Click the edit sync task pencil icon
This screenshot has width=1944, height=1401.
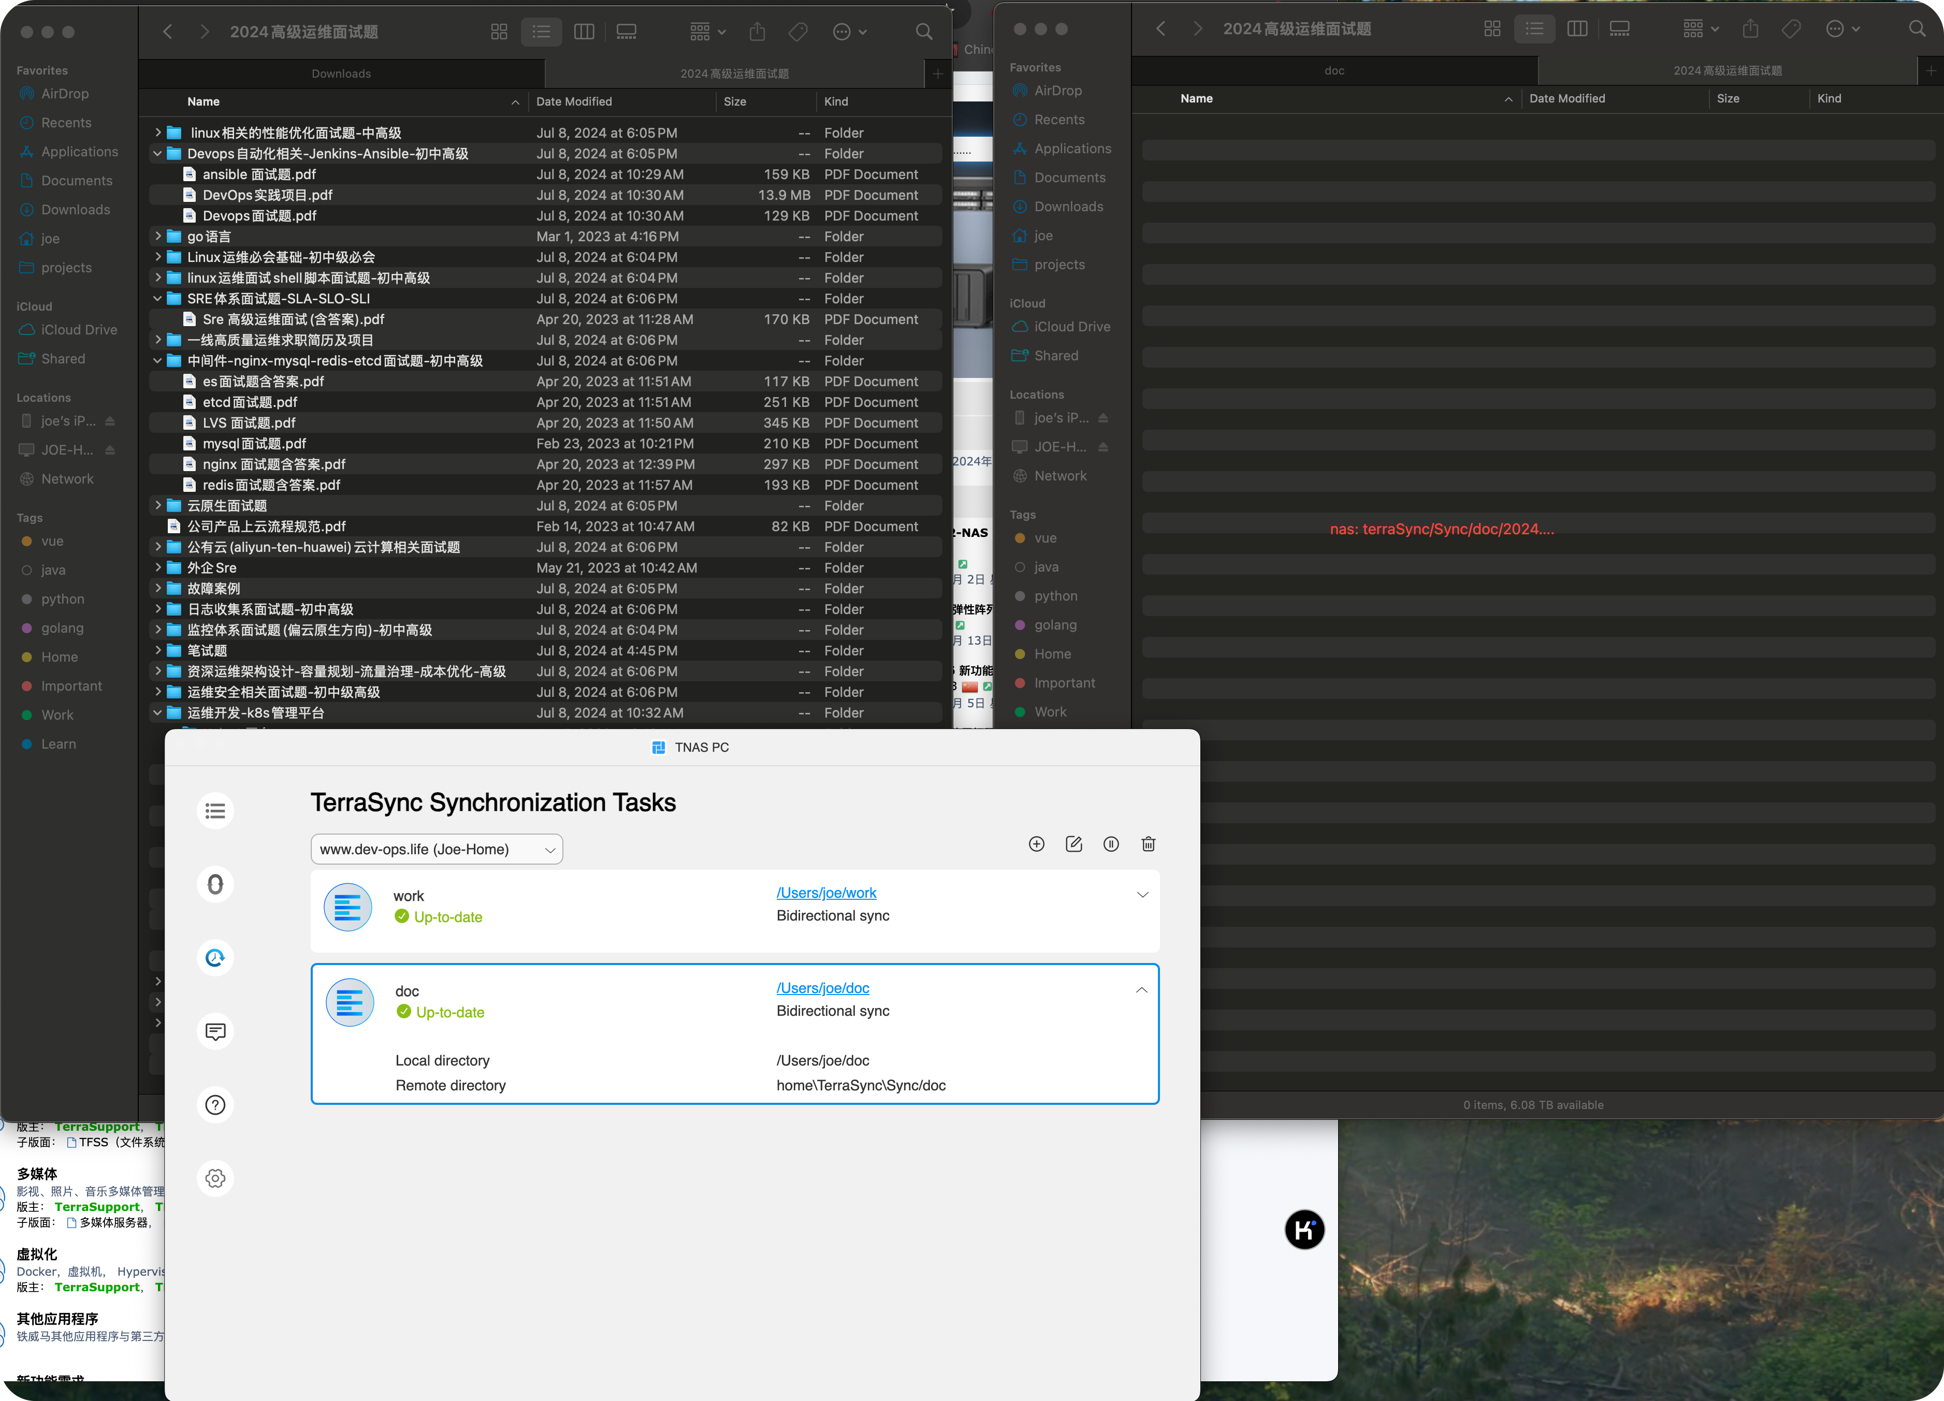pyautogui.click(x=1073, y=844)
